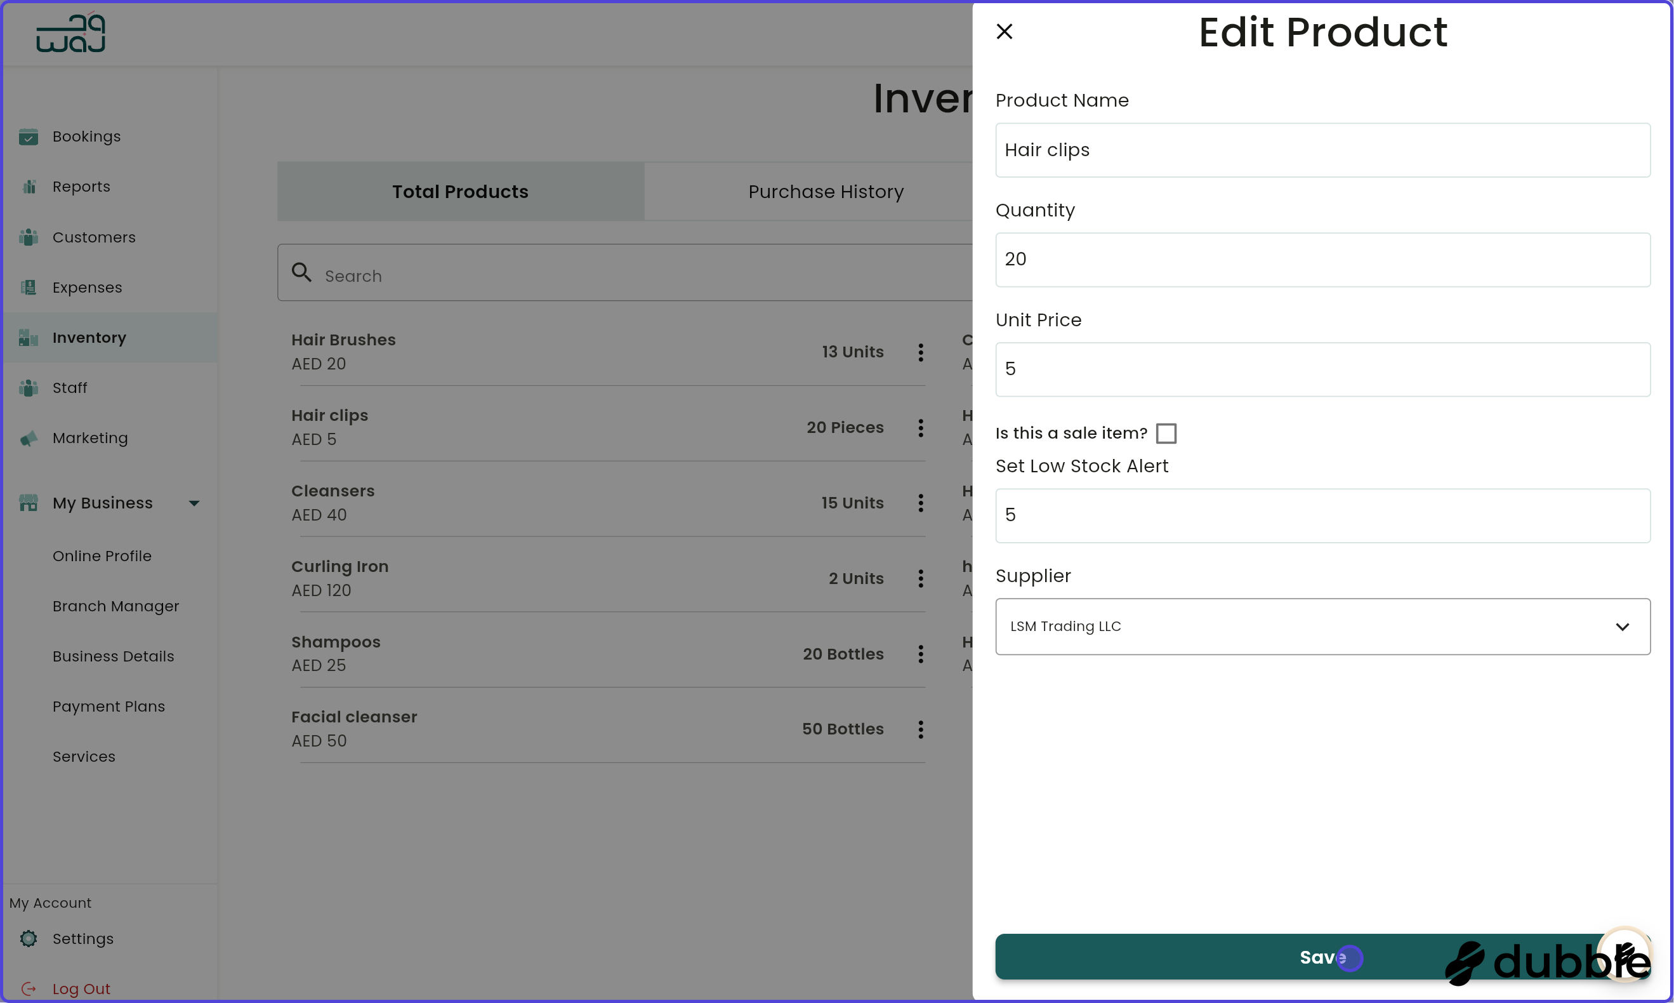
Task: Click inside the Quantity field
Action: pyautogui.click(x=1322, y=260)
